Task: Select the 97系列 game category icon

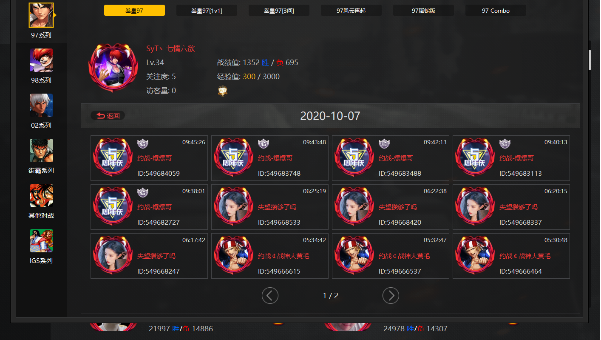Action: [x=41, y=15]
